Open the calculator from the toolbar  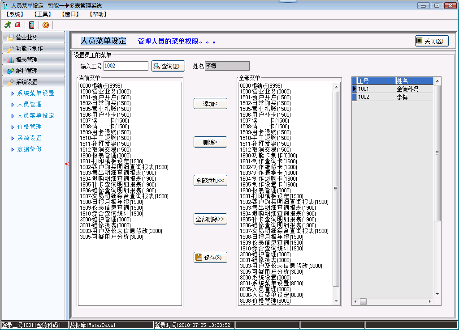click(x=32, y=25)
